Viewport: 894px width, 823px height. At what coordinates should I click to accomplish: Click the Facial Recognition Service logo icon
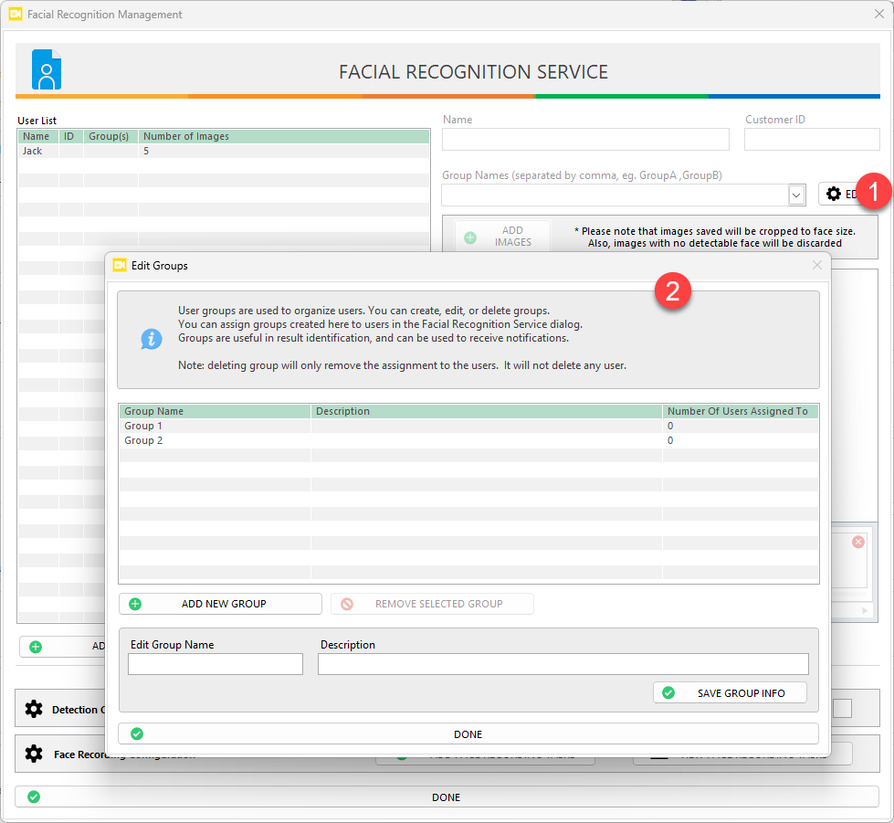pyautogui.click(x=47, y=69)
